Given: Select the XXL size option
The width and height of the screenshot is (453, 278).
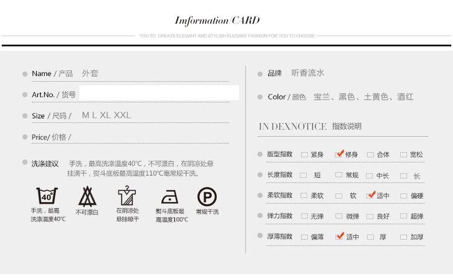Looking at the screenshot, I should (x=123, y=115).
